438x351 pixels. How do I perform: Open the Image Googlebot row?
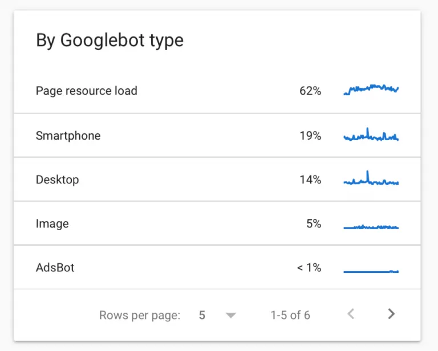[x=217, y=223]
